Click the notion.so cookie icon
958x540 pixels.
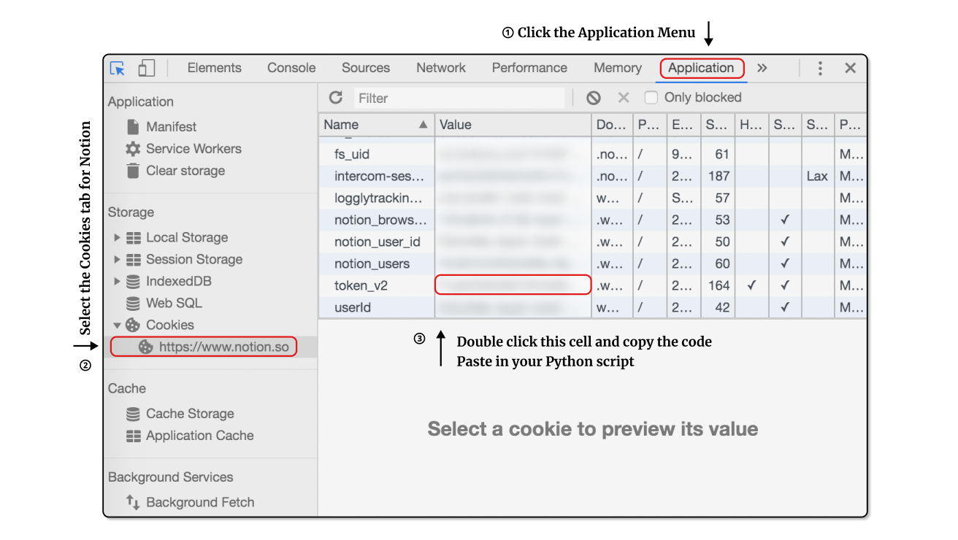pos(146,347)
